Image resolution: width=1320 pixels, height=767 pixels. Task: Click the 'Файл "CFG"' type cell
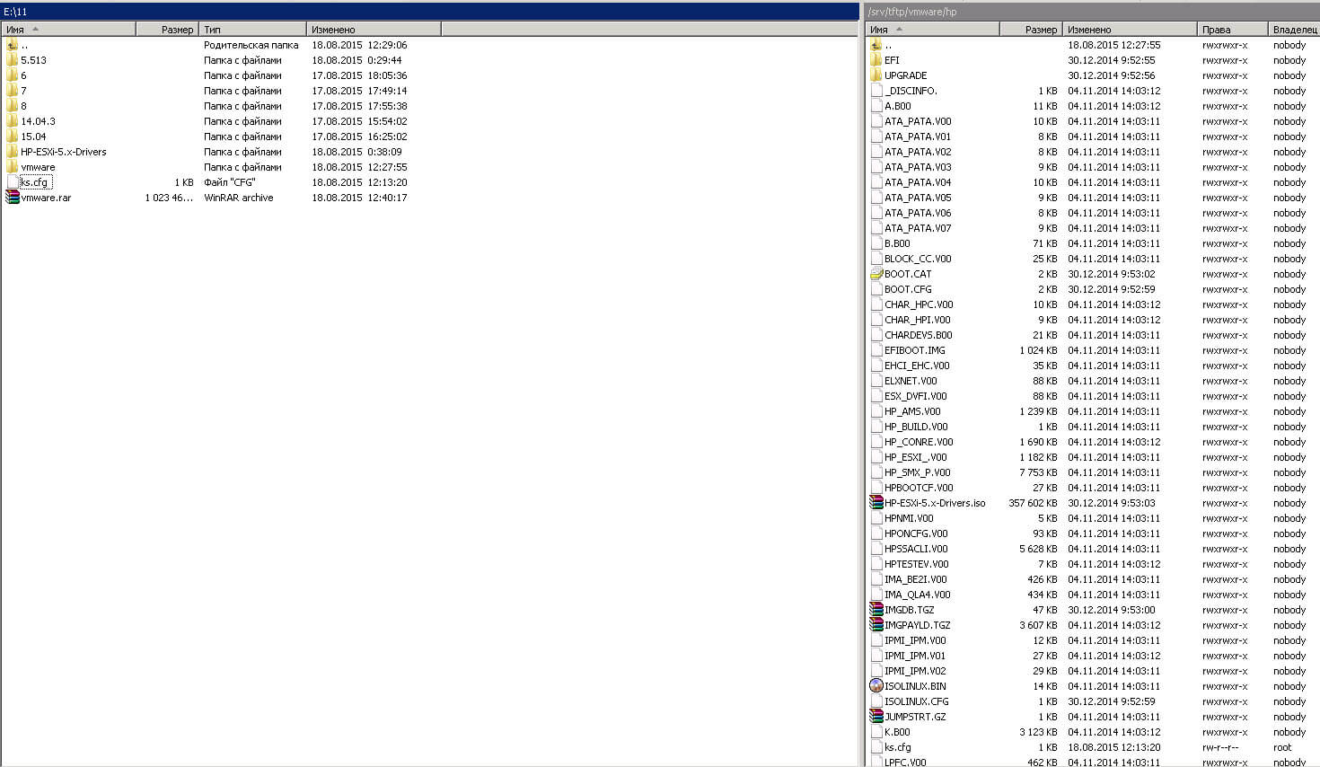[230, 182]
